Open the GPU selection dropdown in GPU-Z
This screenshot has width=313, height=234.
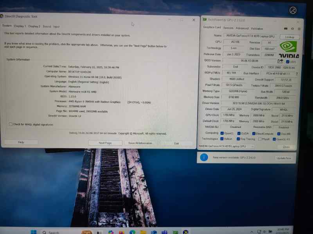tap(226, 146)
